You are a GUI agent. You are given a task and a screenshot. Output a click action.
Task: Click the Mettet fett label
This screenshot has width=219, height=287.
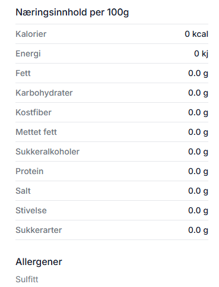[x=36, y=132]
